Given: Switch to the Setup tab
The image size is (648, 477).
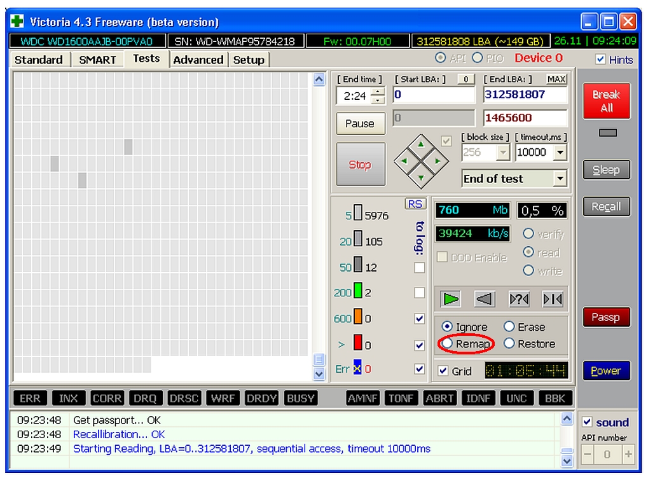Looking at the screenshot, I should (x=249, y=60).
